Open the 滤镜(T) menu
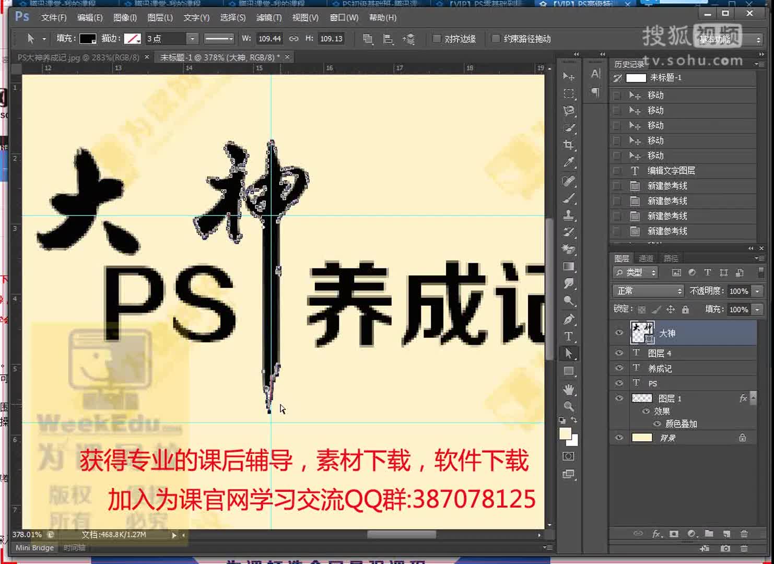The height and width of the screenshot is (564, 774). pyautogui.click(x=269, y=17)
